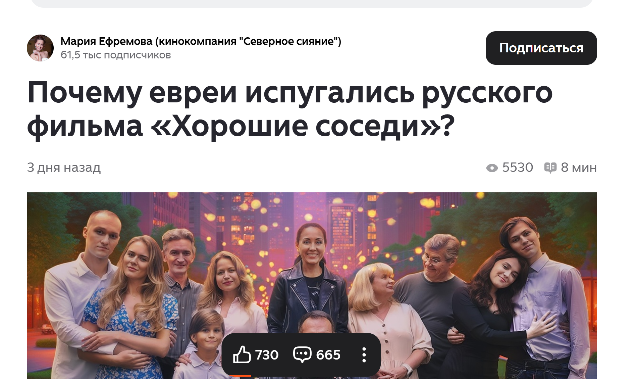This screenshot has height=379, width=634.
Task: Click the 665 comments count
Action: (328, 355)
